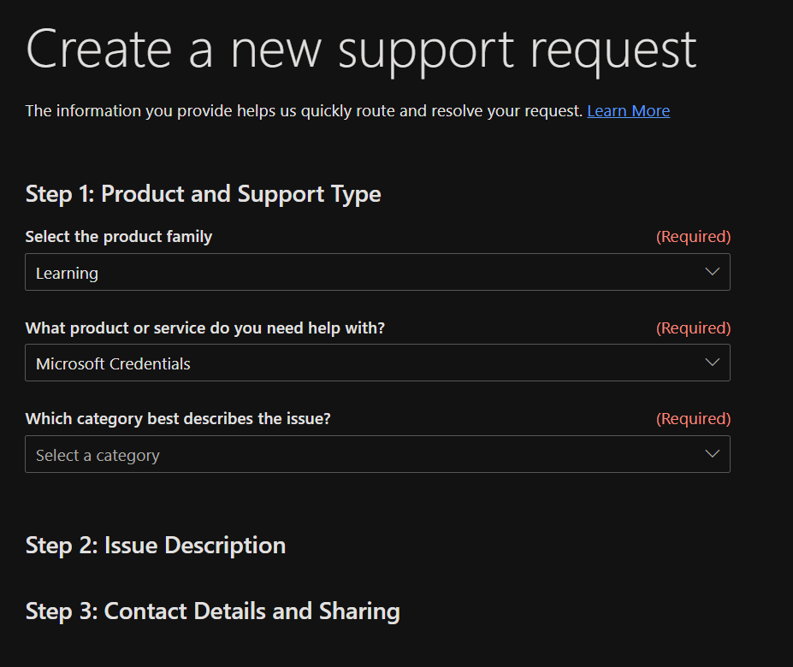Open the Microsoft Credentials product dropdown
Image resolution: width=793 pixels, height=667 pixels.
(x=376, y=363)
